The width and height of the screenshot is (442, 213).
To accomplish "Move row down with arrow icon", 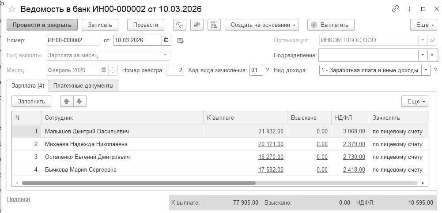I will (x=79, y=101).
